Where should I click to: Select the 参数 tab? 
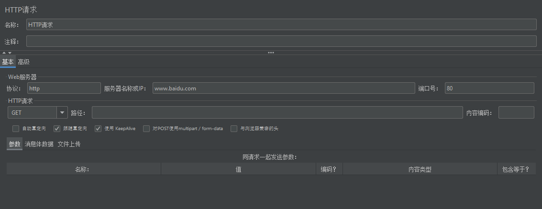14,144
